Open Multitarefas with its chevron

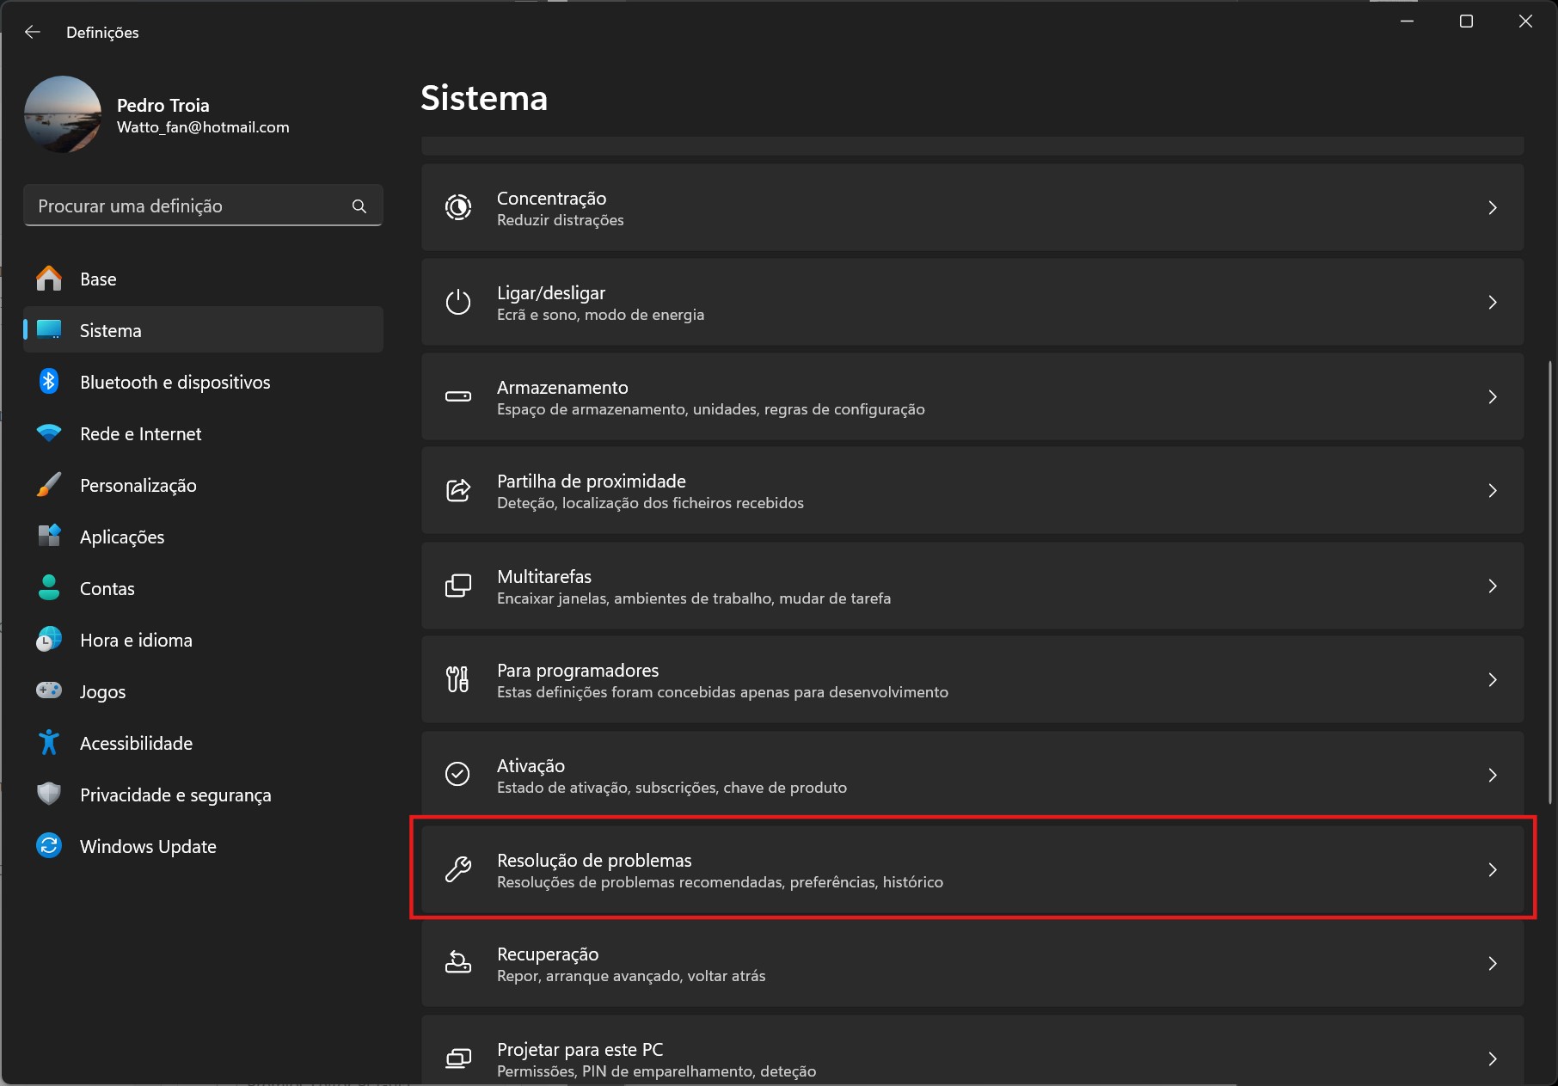(1493, 586)
